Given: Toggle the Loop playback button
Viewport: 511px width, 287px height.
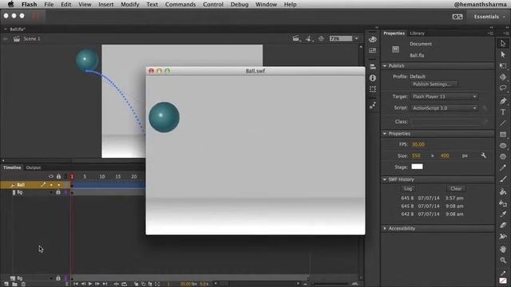Looking at the screenshot, I should pos(125,284).
